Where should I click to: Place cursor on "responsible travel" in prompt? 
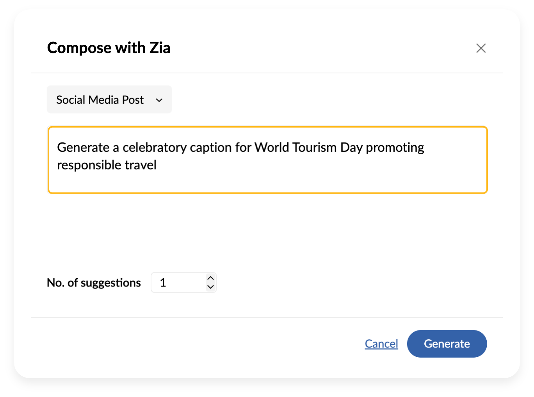coord(107,165)
